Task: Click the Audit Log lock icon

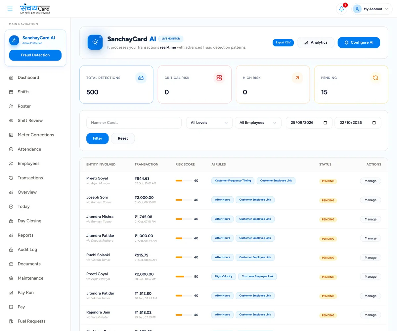Action: coord(11,250)
